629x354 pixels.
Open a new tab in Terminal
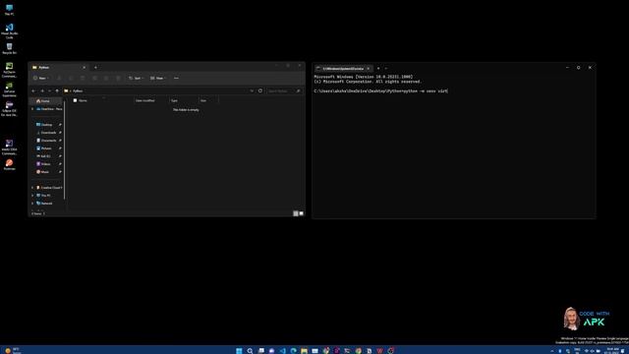378,69
